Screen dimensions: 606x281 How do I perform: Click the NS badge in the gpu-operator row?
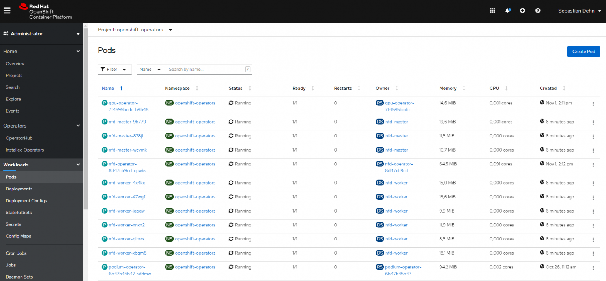[x=169, y=103]
